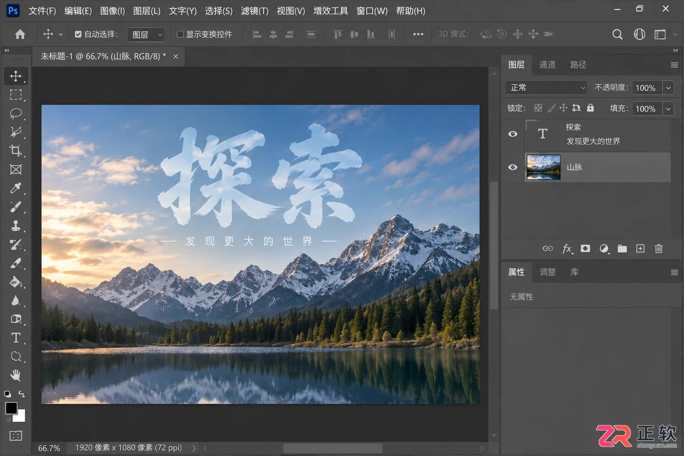Switch to the 通道 tab
Viewport: 684px width, 456px height.
point(547,65)
